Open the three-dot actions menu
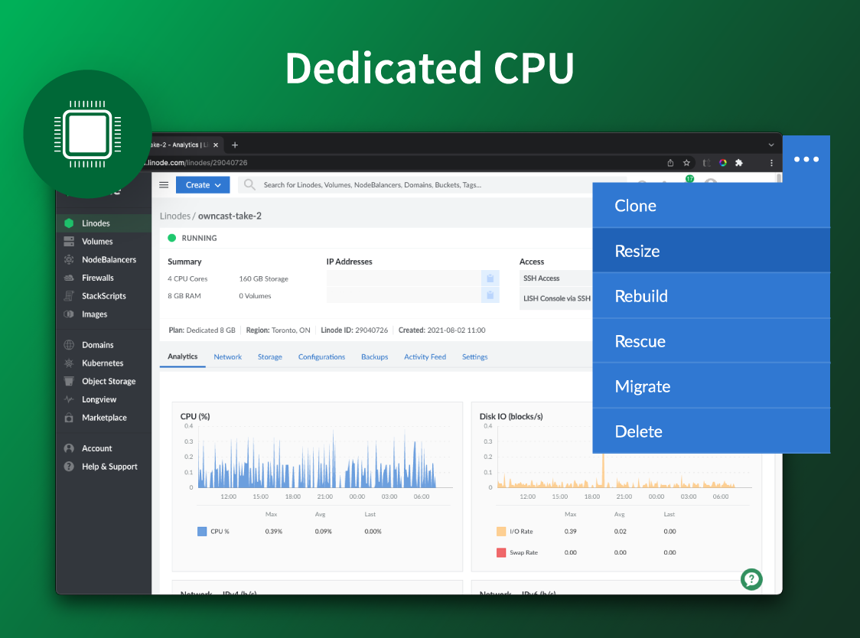 tap(806, 159)
